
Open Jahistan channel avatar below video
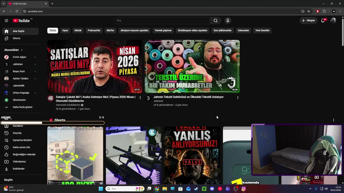[148, 98]
